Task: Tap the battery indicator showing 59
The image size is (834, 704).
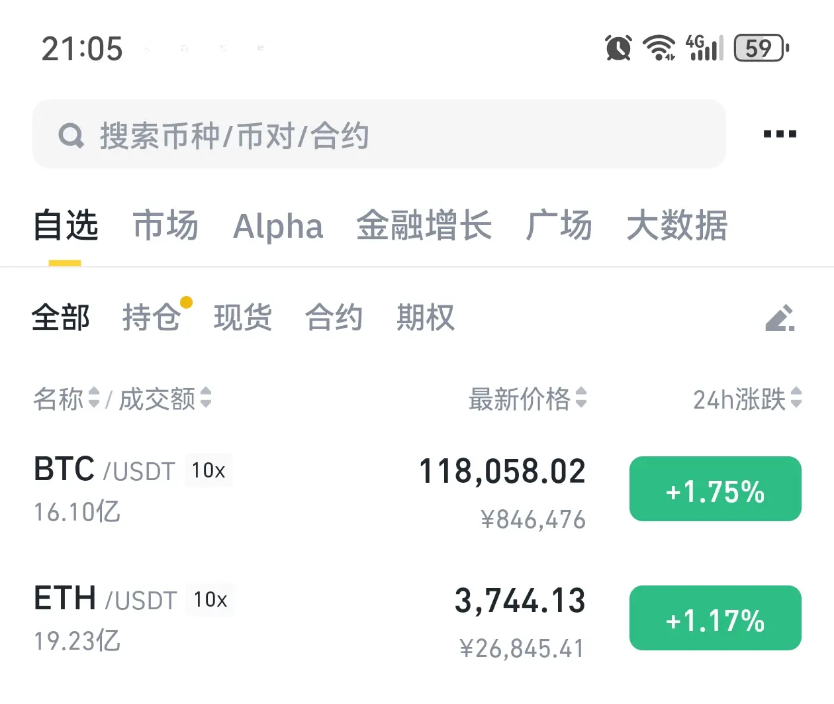Action: [x=761, y=48]
